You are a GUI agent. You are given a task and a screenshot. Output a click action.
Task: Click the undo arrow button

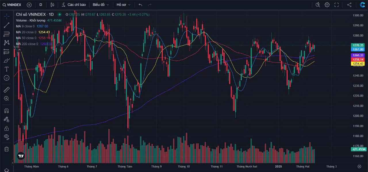[140, 5]
